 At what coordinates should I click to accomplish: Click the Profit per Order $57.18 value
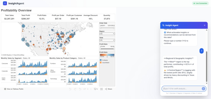point(58,19)
